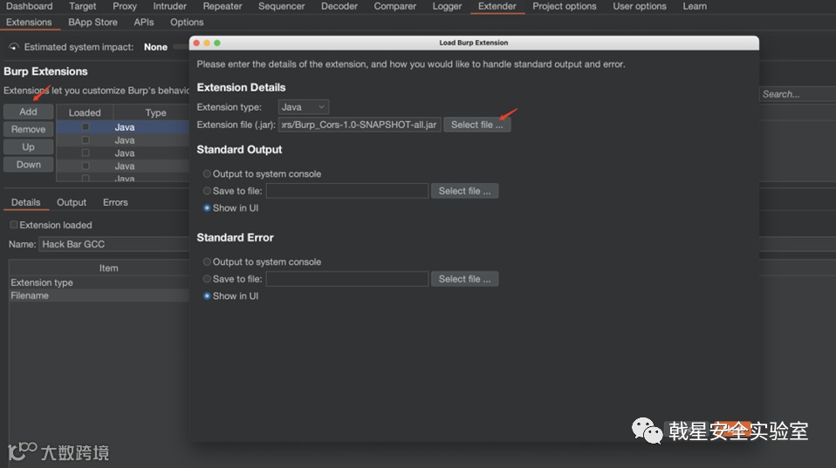Open the Comparer tab

pyautogui.click(x=395, y=6)
